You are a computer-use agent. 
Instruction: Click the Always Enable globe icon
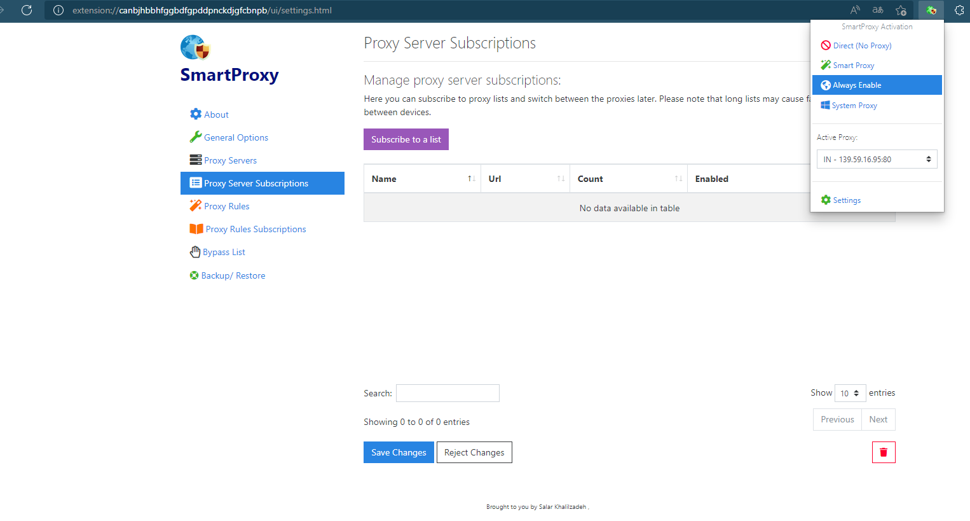coord(826,85)
